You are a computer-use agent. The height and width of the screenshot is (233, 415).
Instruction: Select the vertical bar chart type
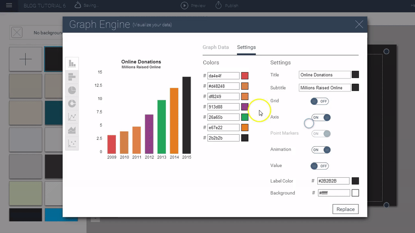[x=72, y=63]
